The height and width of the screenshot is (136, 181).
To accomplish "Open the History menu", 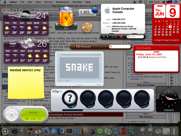I will click(48, 2).
